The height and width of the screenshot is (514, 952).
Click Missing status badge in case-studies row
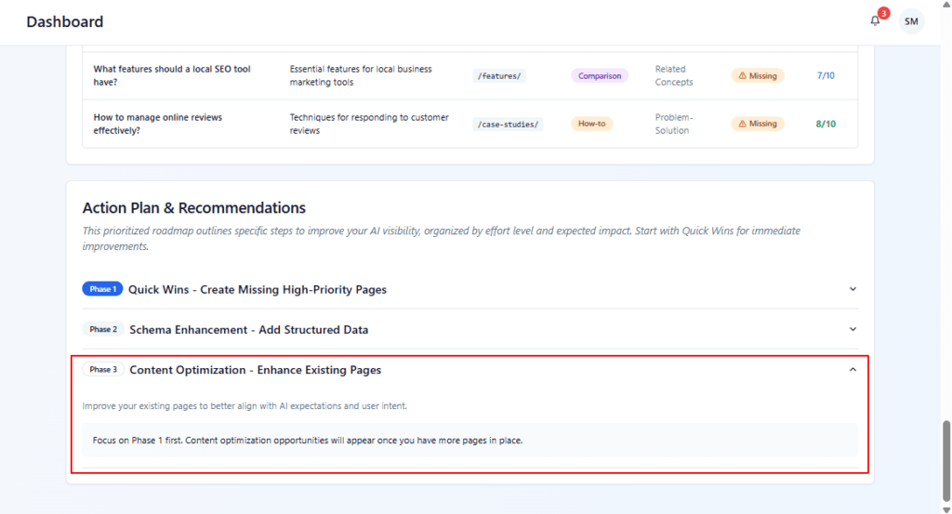tap(758, 124)
